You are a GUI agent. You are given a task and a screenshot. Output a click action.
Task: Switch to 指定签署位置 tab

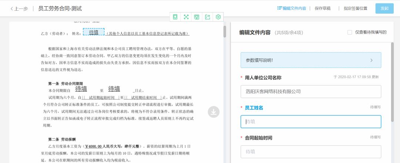click(355, 8)
